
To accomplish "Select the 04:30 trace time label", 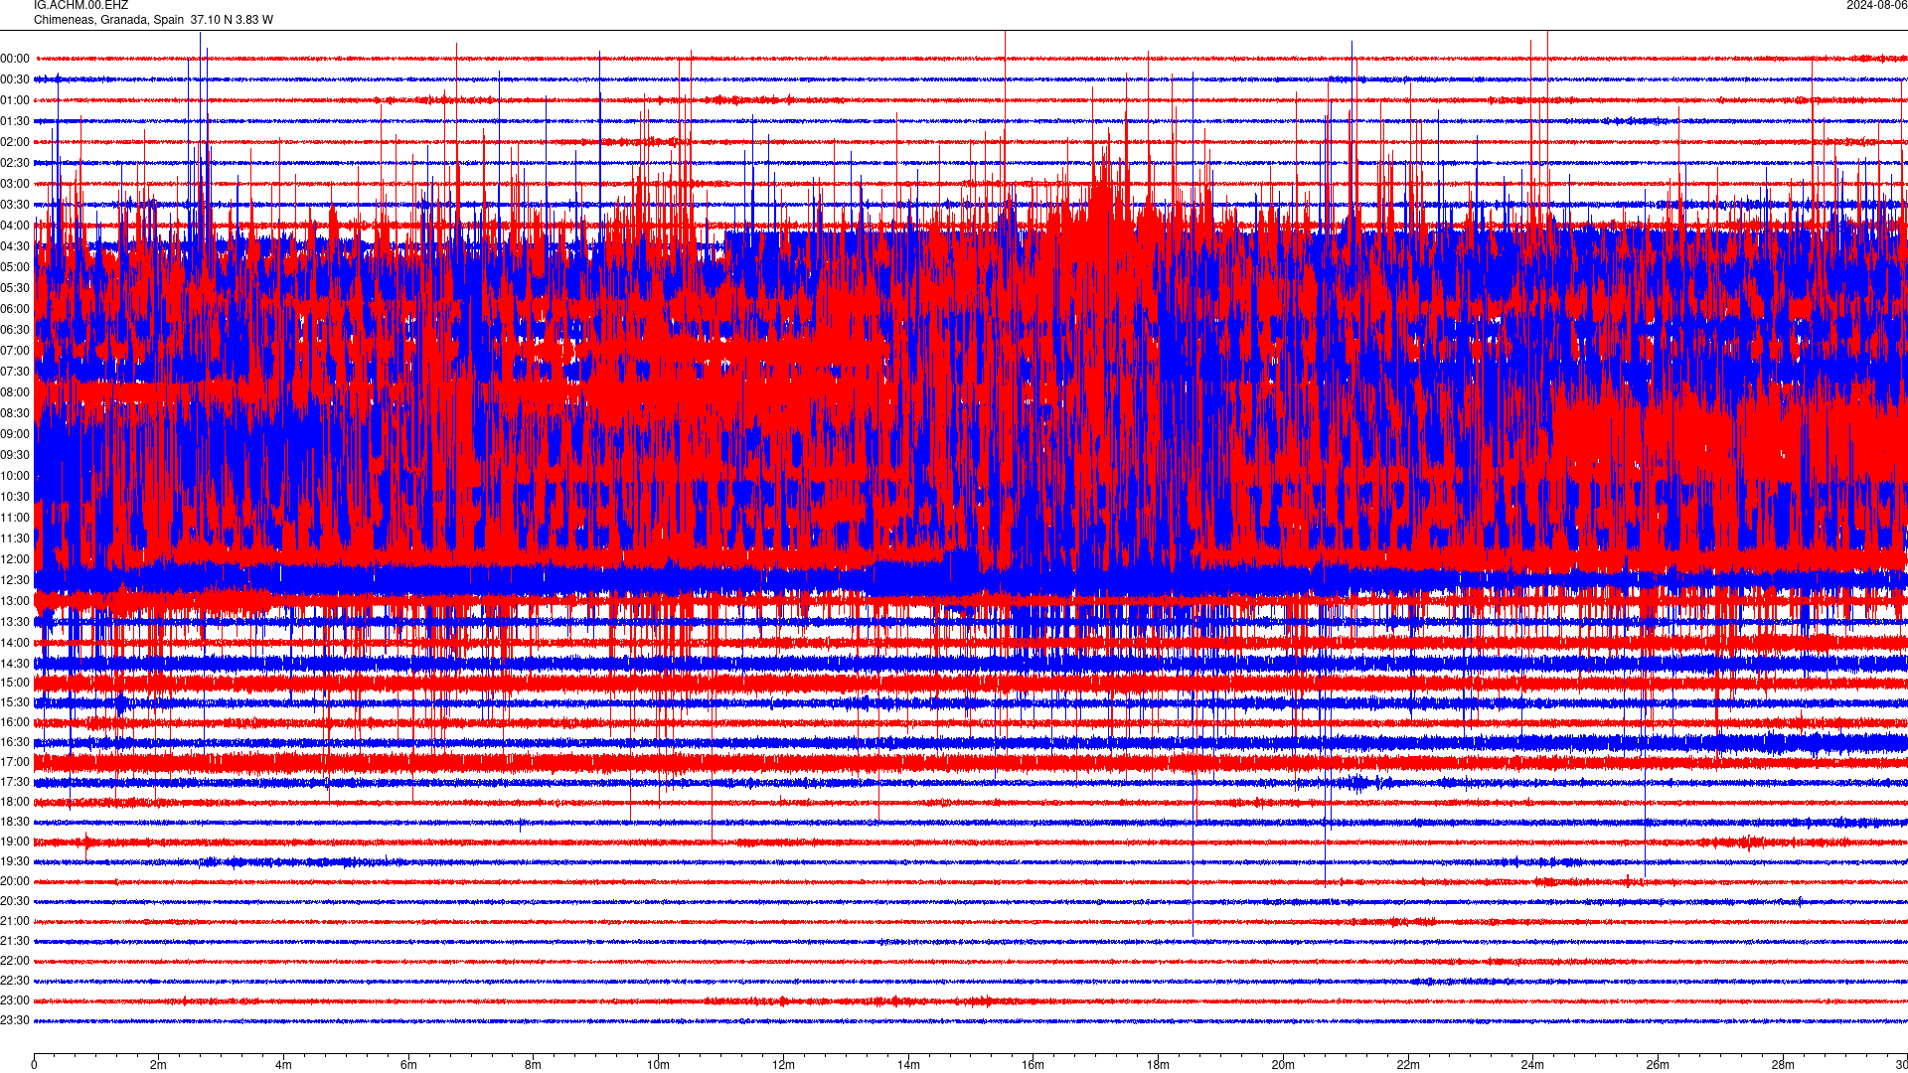I will click(15, 246).
